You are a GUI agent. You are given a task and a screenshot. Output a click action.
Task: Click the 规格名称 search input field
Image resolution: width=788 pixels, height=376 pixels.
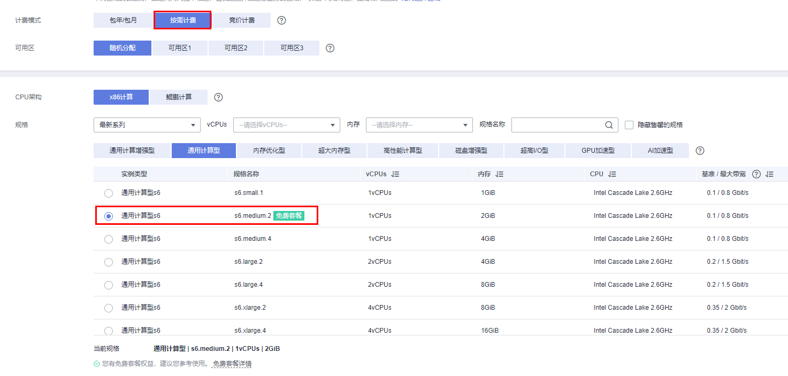(556, 125)
